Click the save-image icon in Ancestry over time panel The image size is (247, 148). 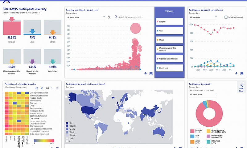pos(151,74)
